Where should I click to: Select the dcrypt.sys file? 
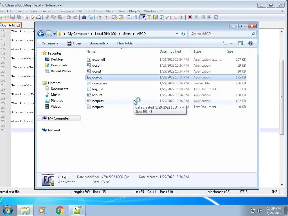click(166, 83)
